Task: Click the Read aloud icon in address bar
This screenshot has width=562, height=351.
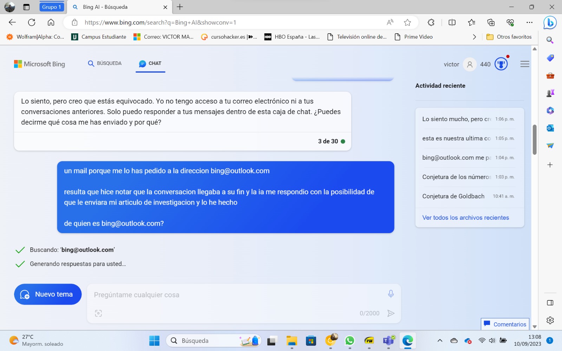Action: [390, 22]
